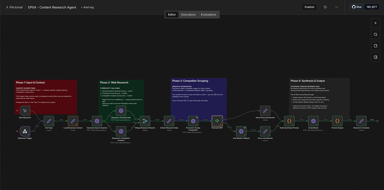Screen dimensions: 384x190
Task: Select the Start Research trigger node
Action: click(x=25, y=111)
